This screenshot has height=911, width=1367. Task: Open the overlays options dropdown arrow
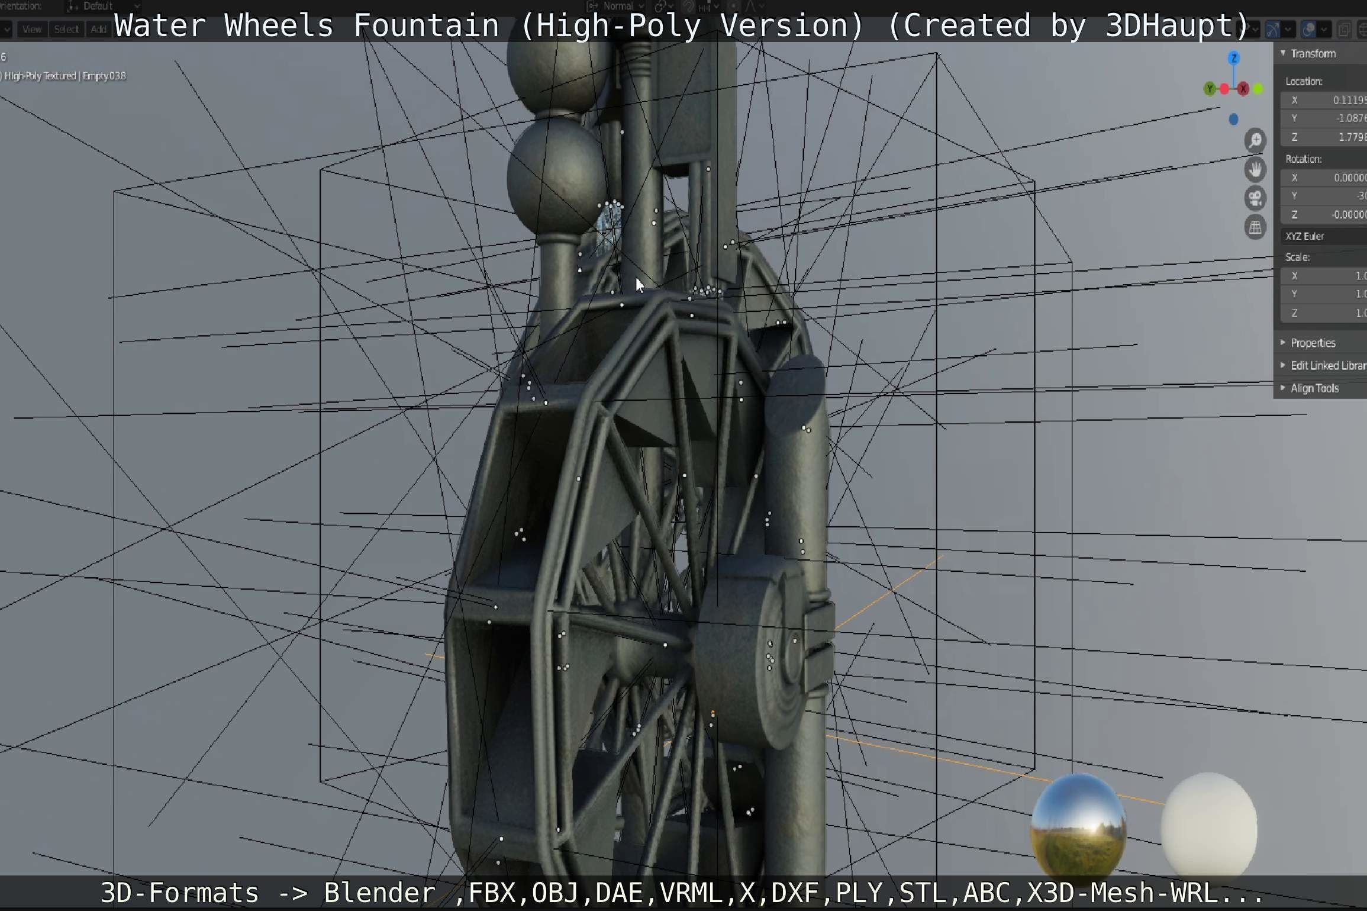[x=1324, y=30]
